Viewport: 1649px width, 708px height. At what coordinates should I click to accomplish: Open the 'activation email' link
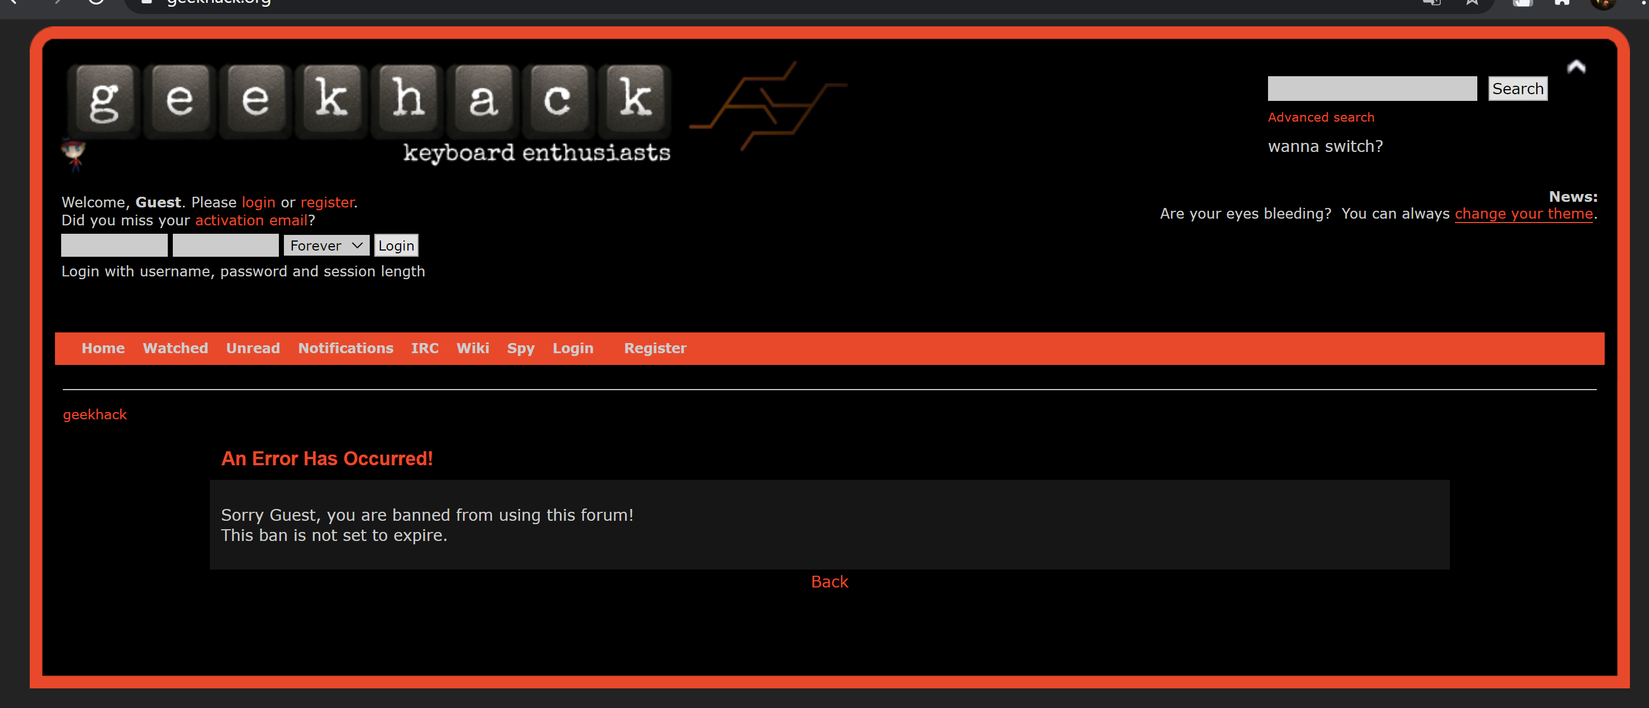pos(251,220)
